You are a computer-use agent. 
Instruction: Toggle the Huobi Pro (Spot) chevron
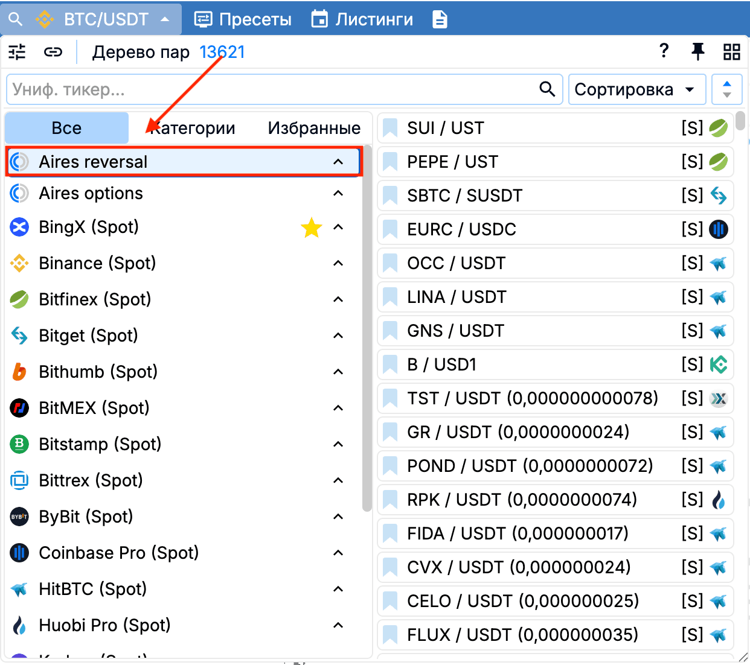tap(338, 625)
